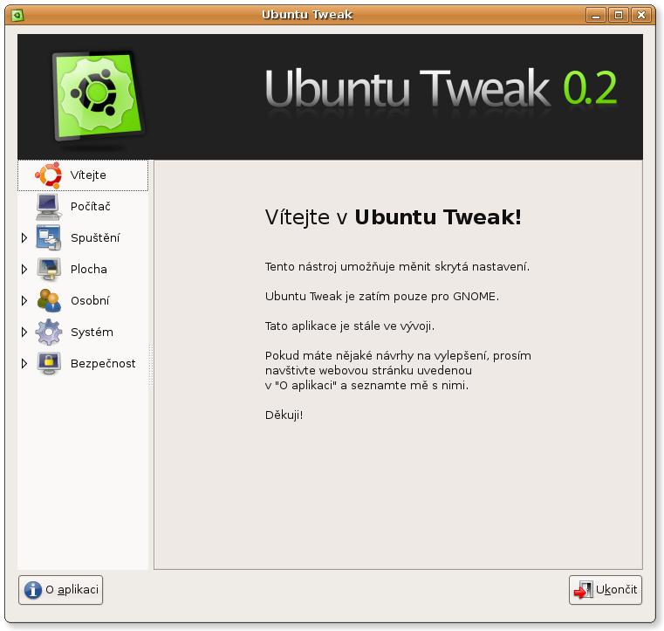Click the green Ubuntu Tweak banner logo

click(x=99, y=96)
